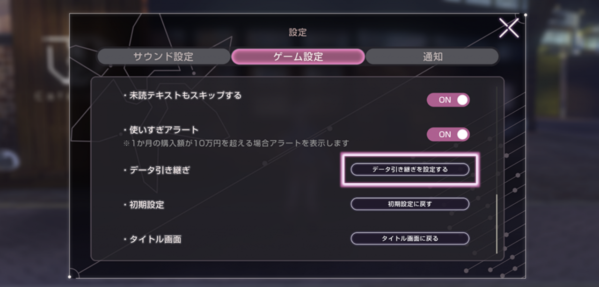Viewport: 599px width, 287px height.
Task: Click the upper empty scrollbar track
Action: tap(497, 140)
